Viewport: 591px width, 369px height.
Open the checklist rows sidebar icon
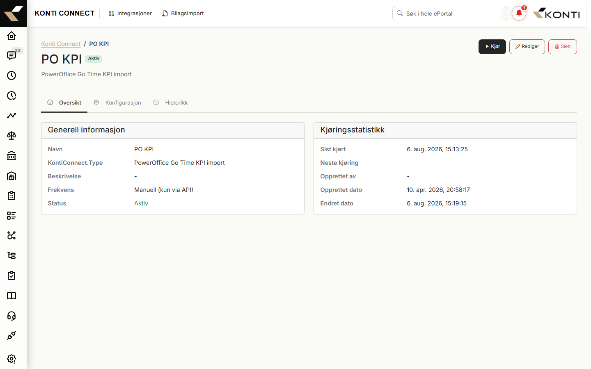11,216
